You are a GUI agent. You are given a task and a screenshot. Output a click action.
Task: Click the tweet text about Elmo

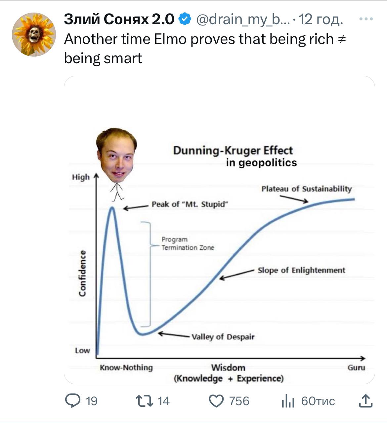(x=205, y=49)
